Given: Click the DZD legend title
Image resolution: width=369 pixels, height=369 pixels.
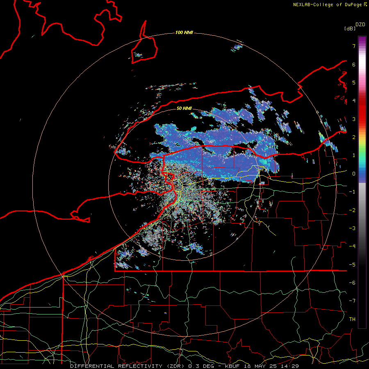Looking at the screenshot, I should pyautogui.click(x=360, y=25).
